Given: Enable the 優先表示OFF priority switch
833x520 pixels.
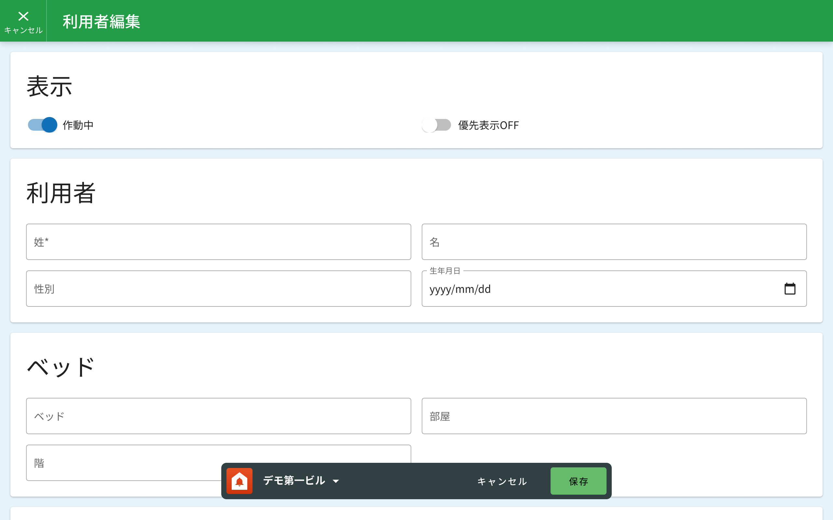Looking at the screenshot, I should point(436,125).
